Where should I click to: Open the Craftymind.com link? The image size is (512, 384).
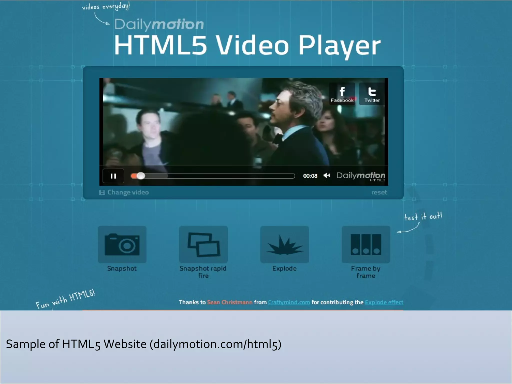[289, 302]
